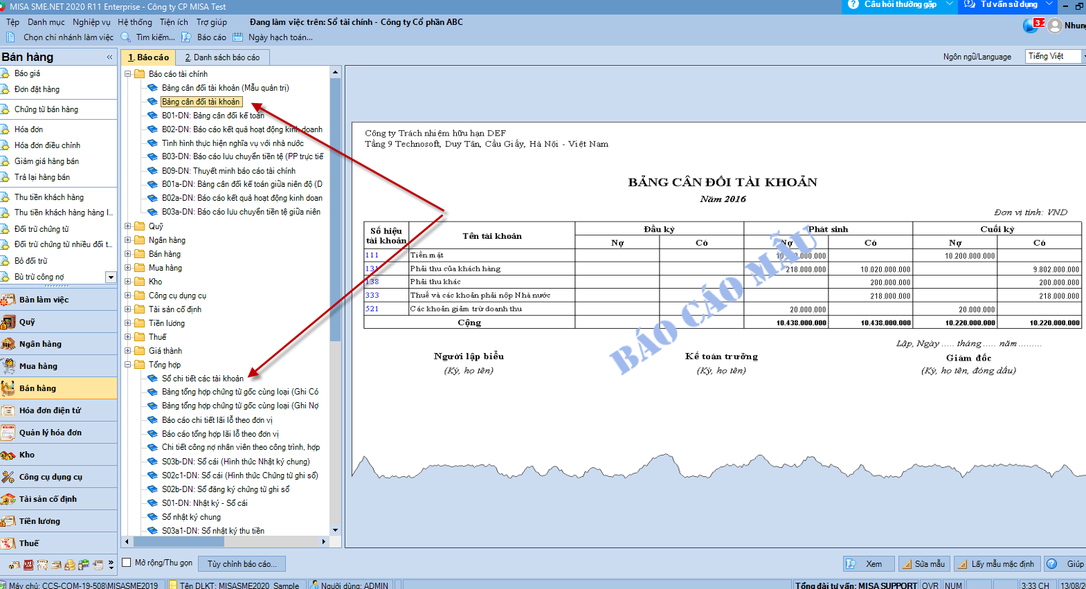
Task: Click the gold coins shortcut icon at sidebar bottom
Action: pos(70,565)
